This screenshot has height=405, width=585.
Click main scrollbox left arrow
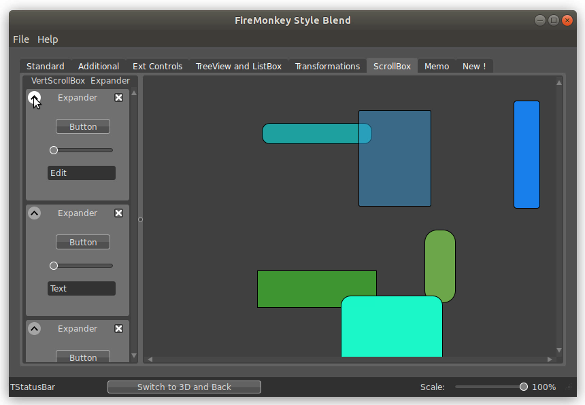click(x=150, y=359)
